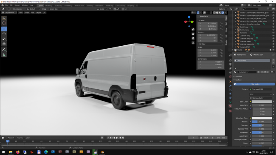
Task: Toggle viewport overlays button
Action: tap(204, 13)
